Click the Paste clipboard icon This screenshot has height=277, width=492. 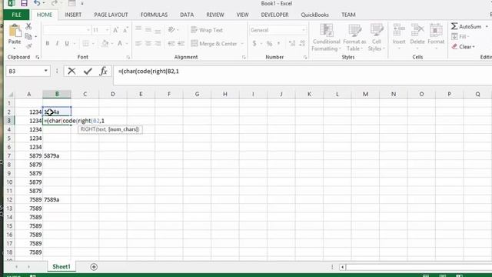pos(15,31)
